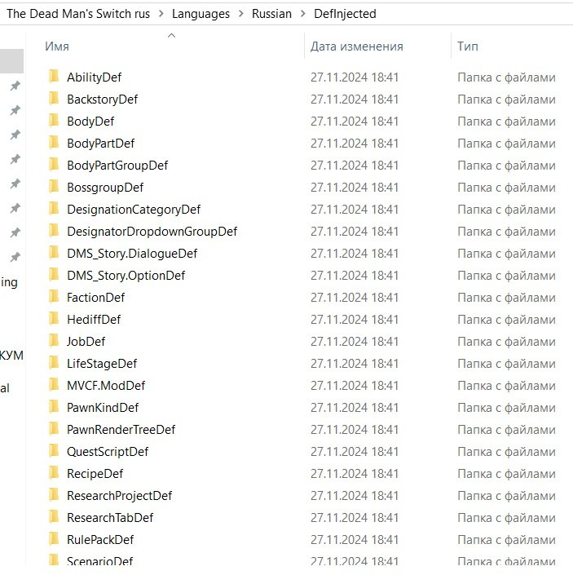
Task: Click the date cell of the BossgroupDef row
Action: point(355,188)
